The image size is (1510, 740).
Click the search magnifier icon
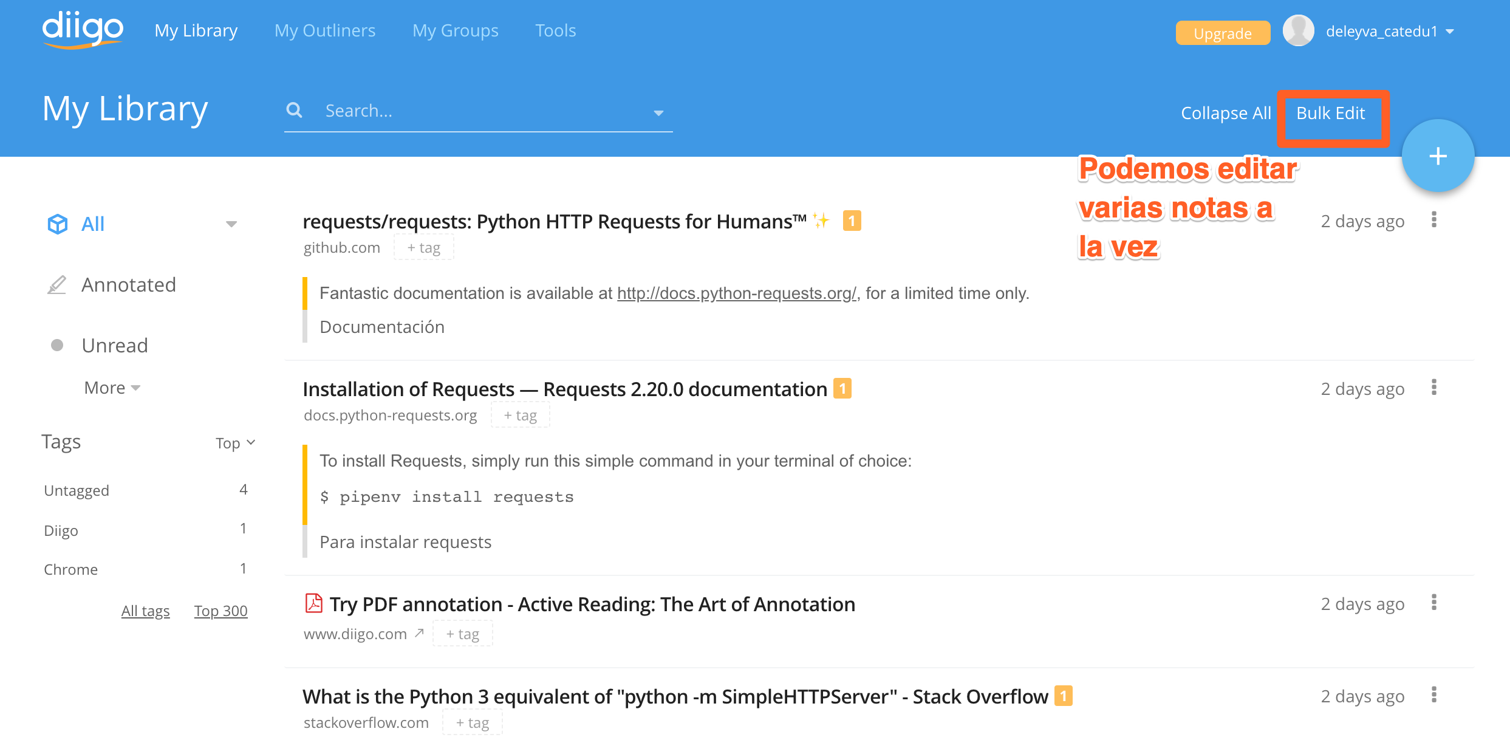point(295,111)
